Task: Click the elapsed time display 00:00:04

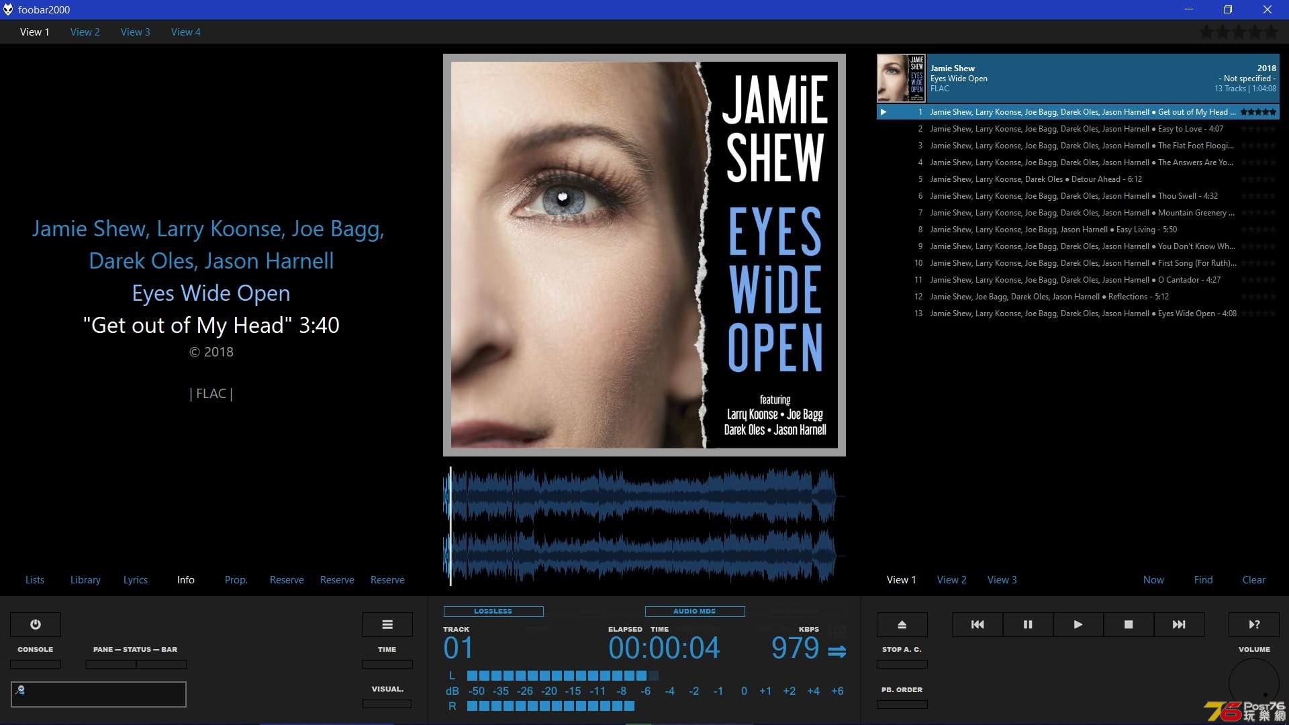Action: click(x=664, y=648)
